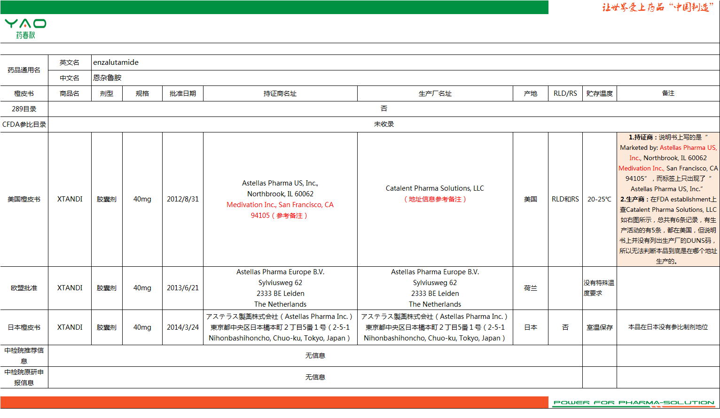The height and width of the screenshot is (418, 720).
Task: Click the 美国 origin cell
Action: [x=531, y=199]
